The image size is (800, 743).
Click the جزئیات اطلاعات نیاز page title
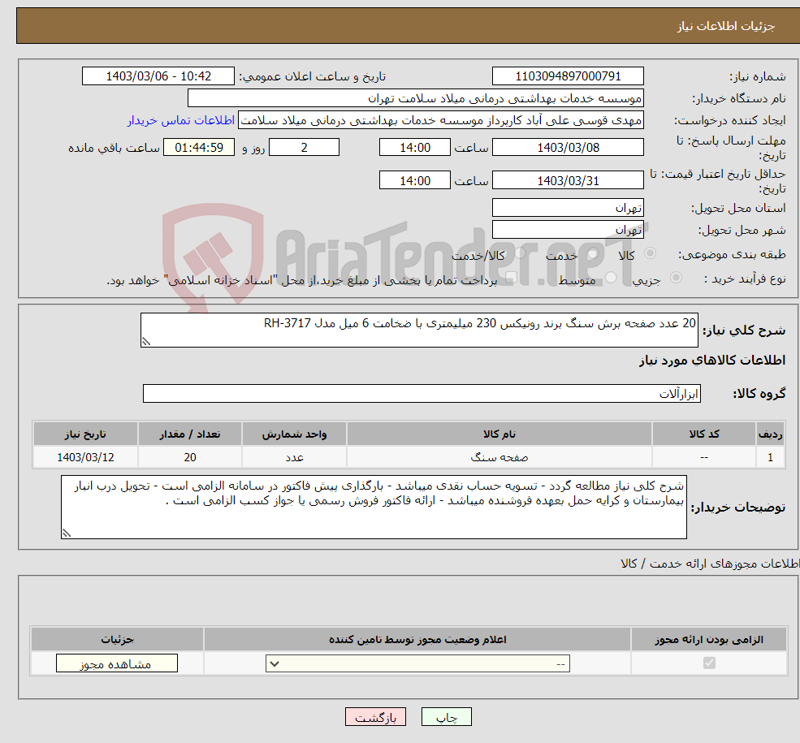[x=725, y=26]
